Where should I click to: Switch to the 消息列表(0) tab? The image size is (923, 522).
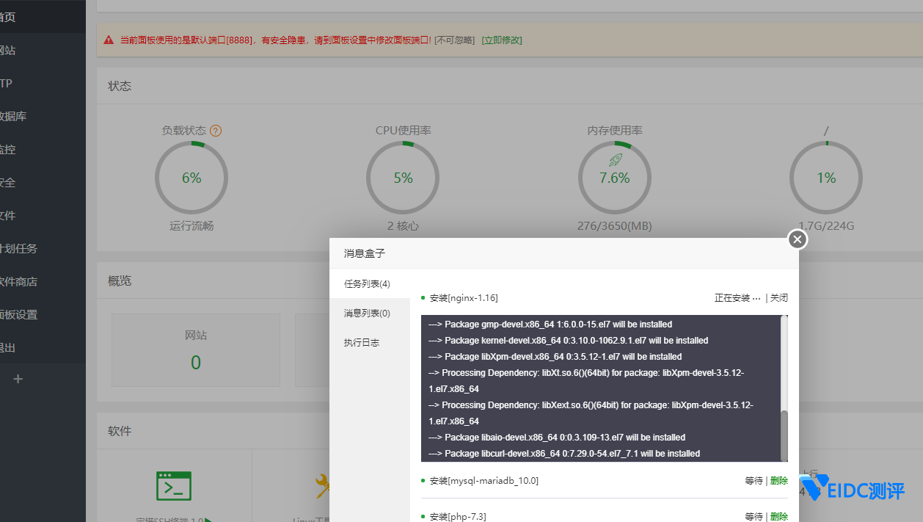tap(365, 312)
